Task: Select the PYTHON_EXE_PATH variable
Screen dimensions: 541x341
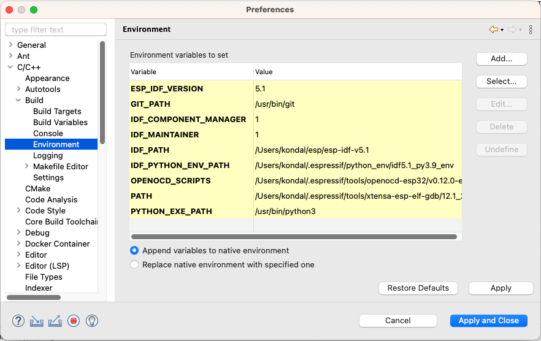Action: (x=296, y=211)
